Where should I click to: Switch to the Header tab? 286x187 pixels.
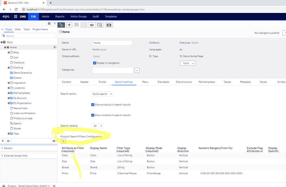pos(85,82)
